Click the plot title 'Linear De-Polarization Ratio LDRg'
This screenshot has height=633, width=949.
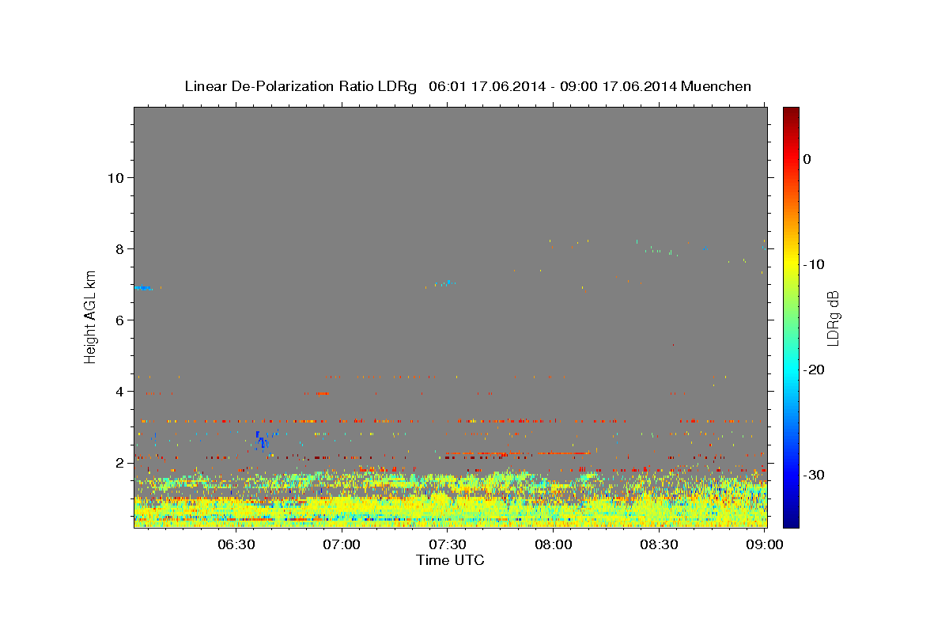click(300, 86)
